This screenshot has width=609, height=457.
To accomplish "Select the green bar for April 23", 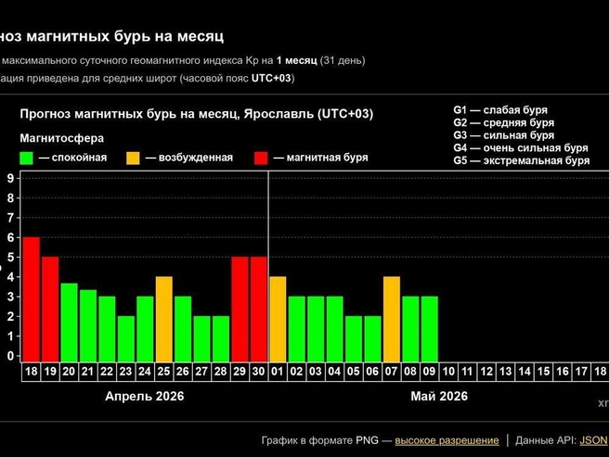I will [126, 338].
